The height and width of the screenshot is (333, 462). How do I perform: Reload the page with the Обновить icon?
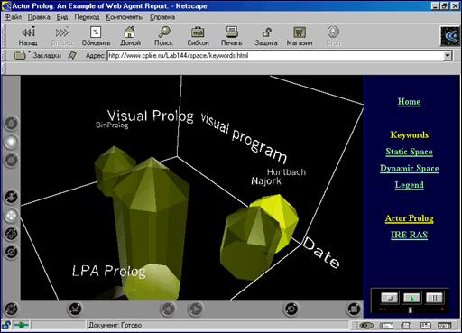(96, 32)
